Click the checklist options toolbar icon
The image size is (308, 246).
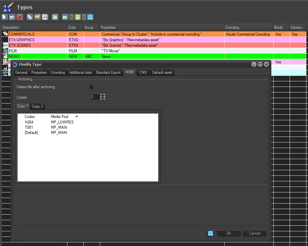tap(55, 17)
